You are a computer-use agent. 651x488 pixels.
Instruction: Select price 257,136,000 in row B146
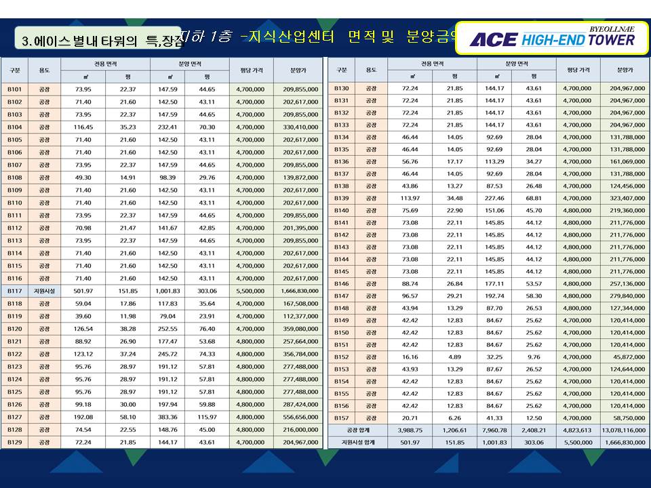[627, 284]
